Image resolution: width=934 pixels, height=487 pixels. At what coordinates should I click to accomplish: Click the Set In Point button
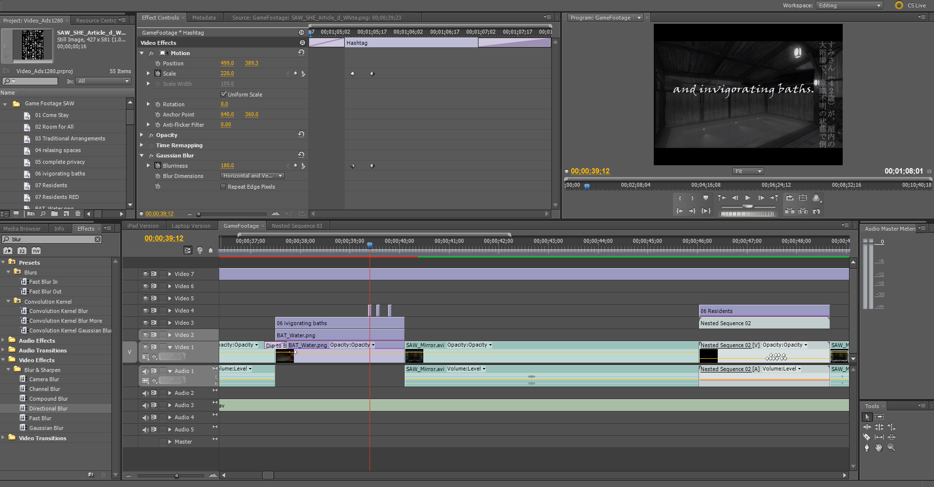[x=680, y=198]
